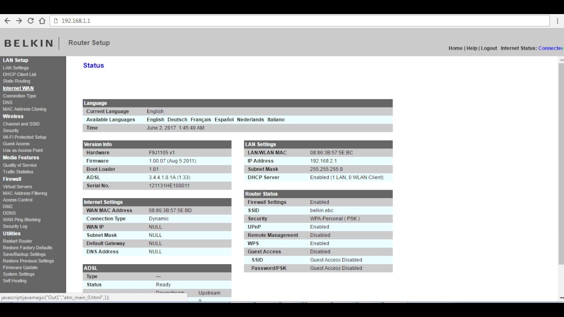This screenshot has width=564, height=317.
Task: Click the hardware version F9J1105 v1
Action: (162, 153)
